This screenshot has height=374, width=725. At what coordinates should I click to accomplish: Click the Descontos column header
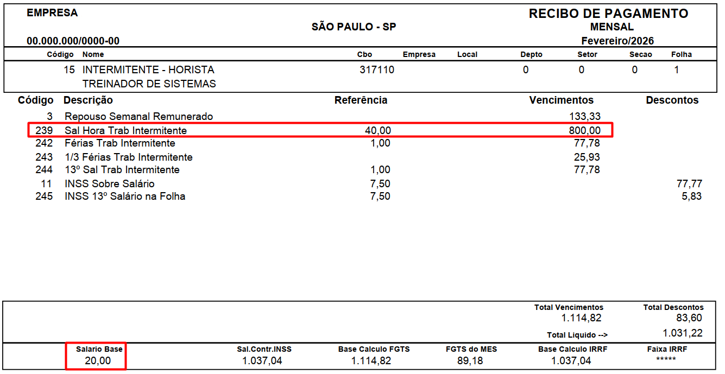coord(672,100)
